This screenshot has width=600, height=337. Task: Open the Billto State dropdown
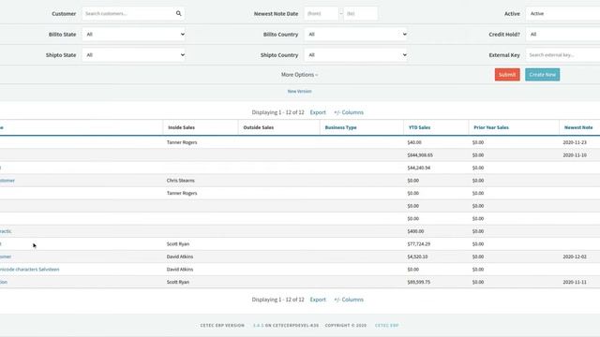(x=134, y=34)
